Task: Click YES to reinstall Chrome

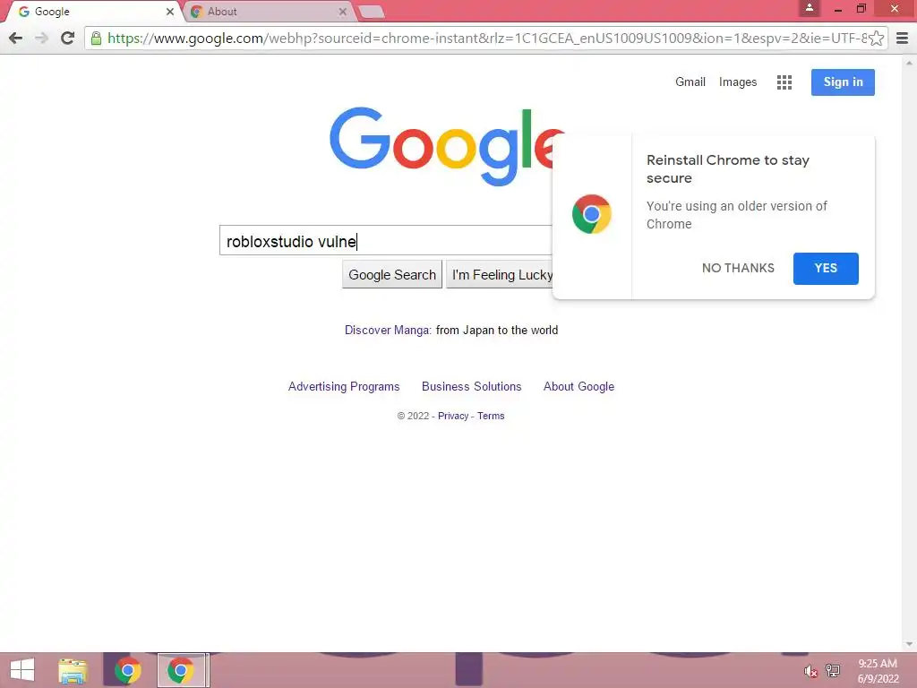Action: [826, 269]
